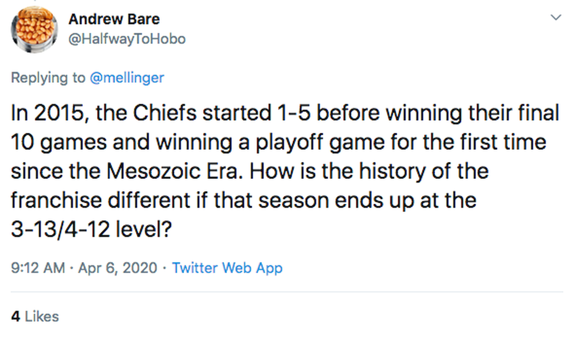The height and width of the screenshot is (338, 574).
Task: Click the word 'Chiefs' in the tweet
Action: pyautogui.click(x=161, y=114)
